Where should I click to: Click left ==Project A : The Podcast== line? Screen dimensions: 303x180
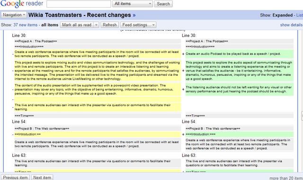[x=98, y=41]
